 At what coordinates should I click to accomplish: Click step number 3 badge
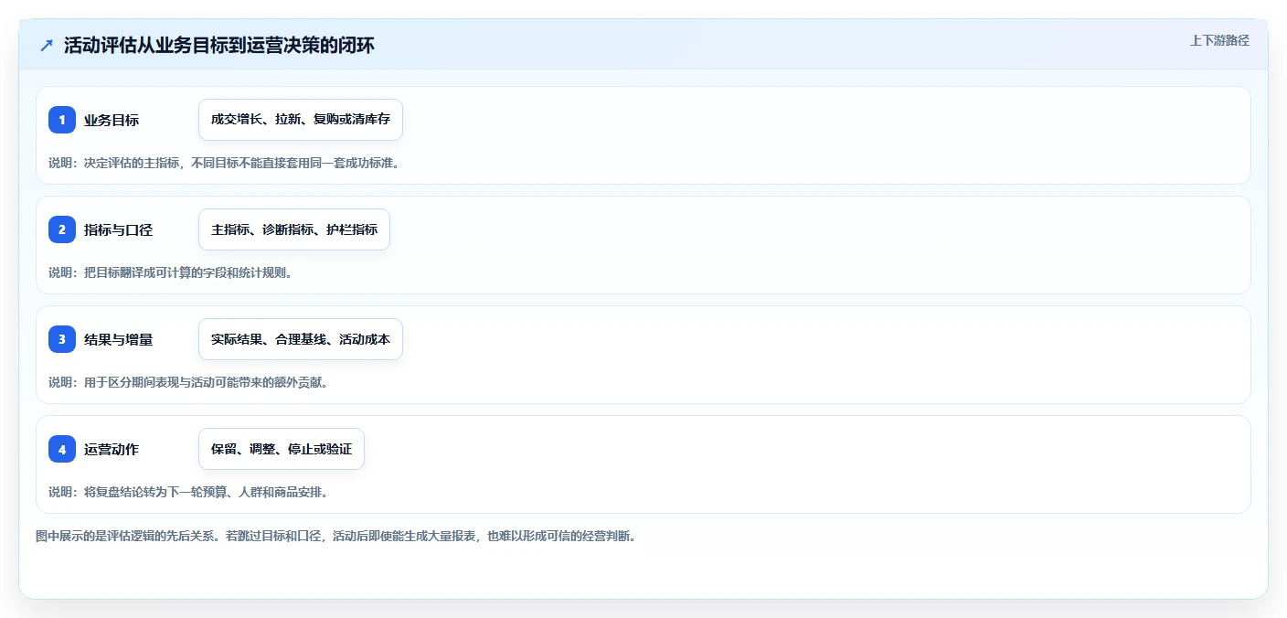coord(62,339)
